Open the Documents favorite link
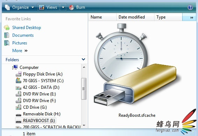 point(23,35)
